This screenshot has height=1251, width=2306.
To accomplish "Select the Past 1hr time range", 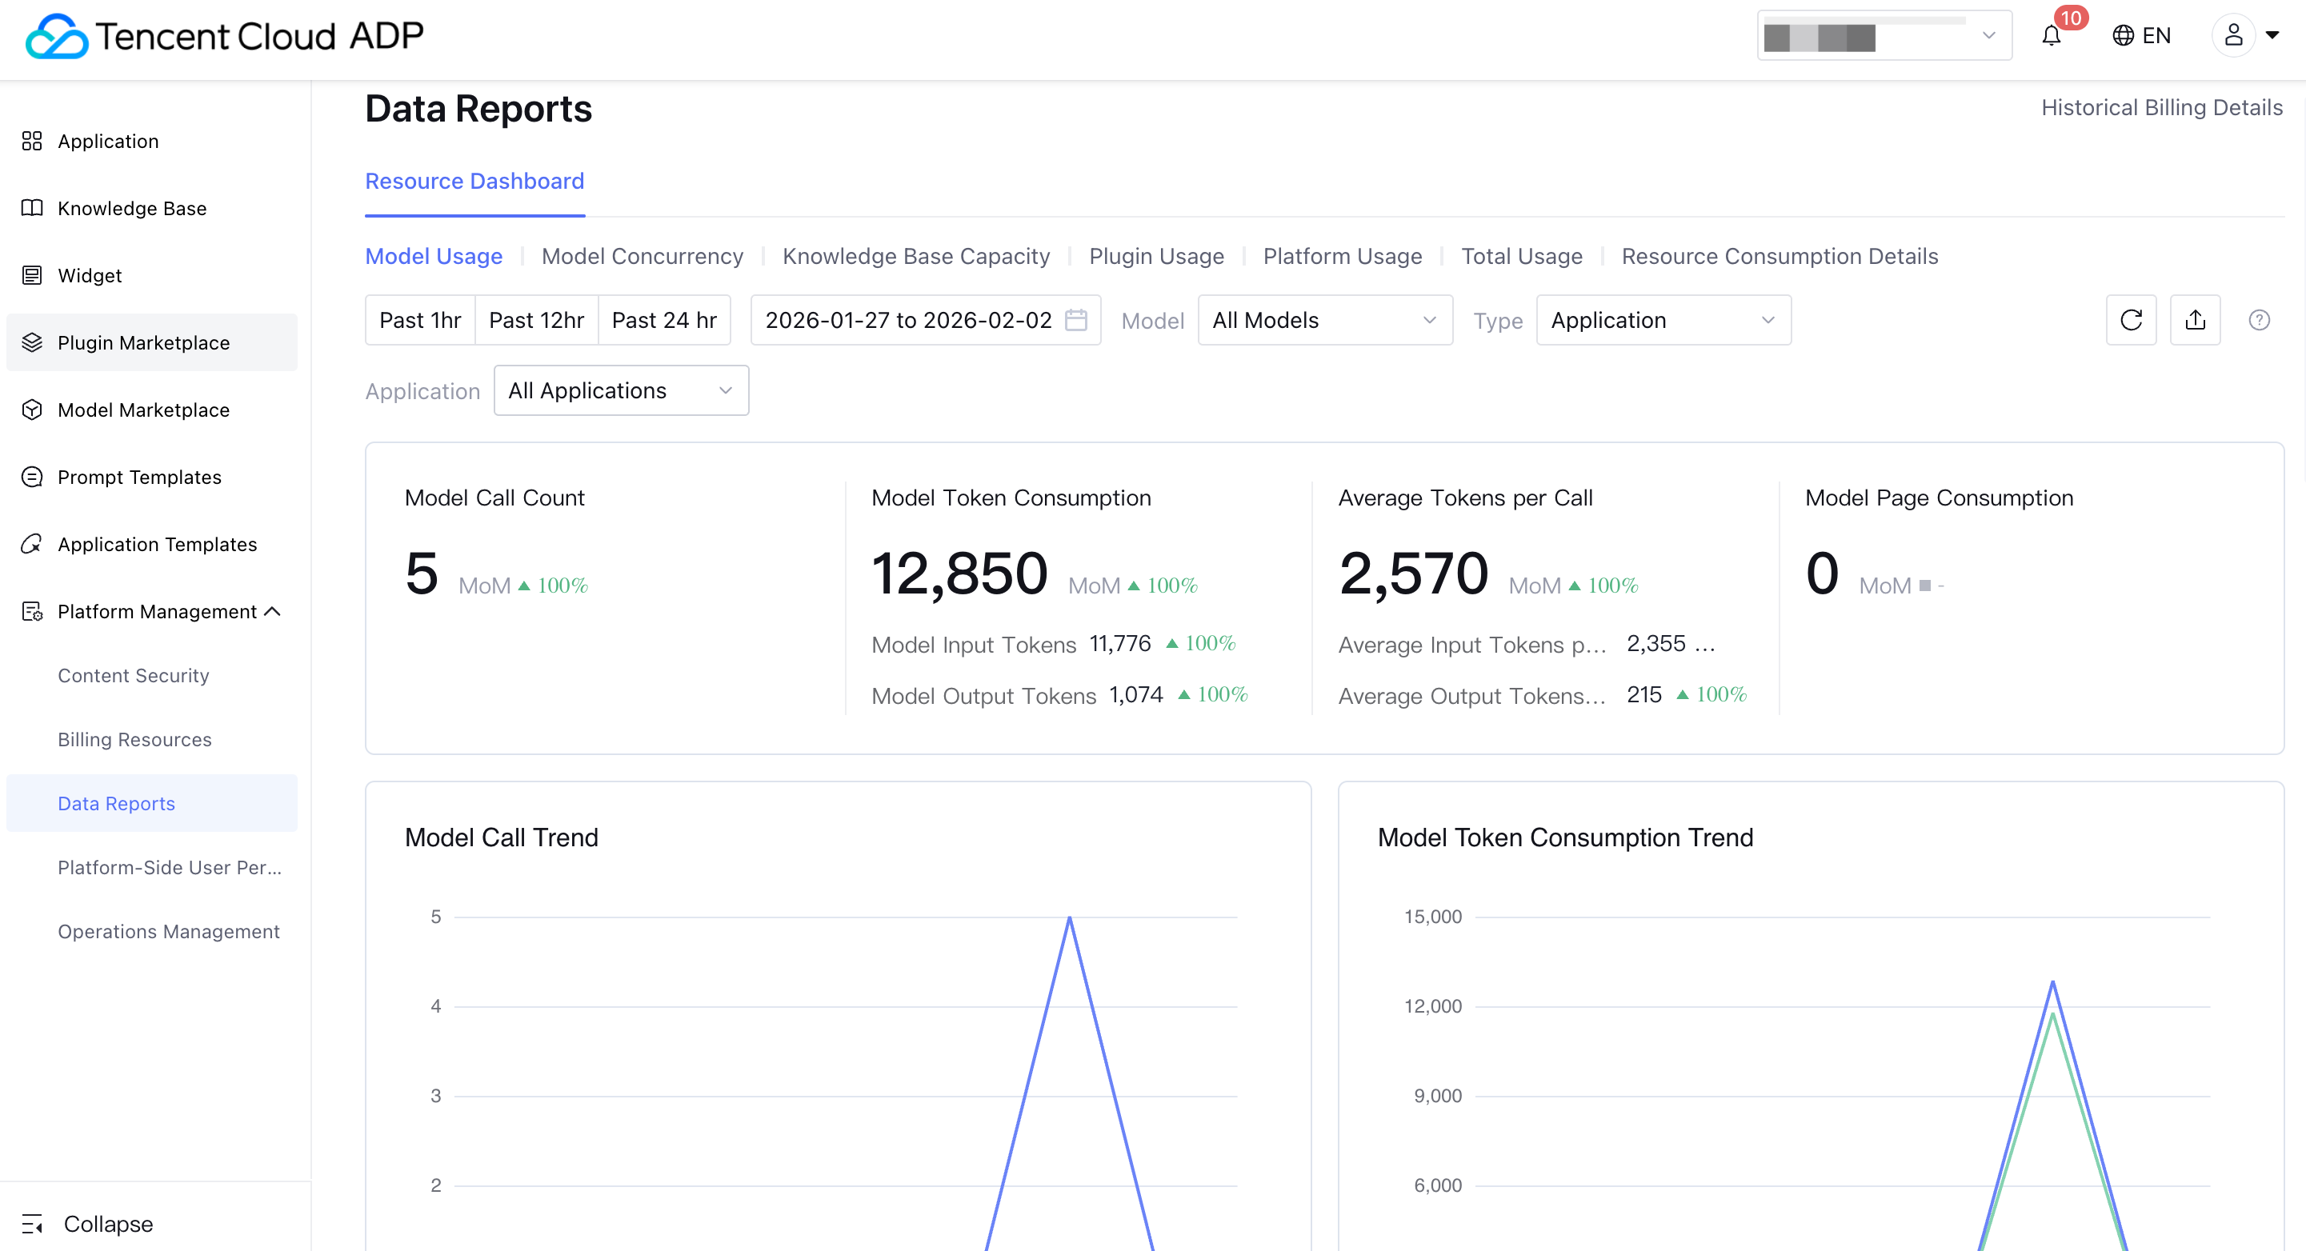I will 420,321.
